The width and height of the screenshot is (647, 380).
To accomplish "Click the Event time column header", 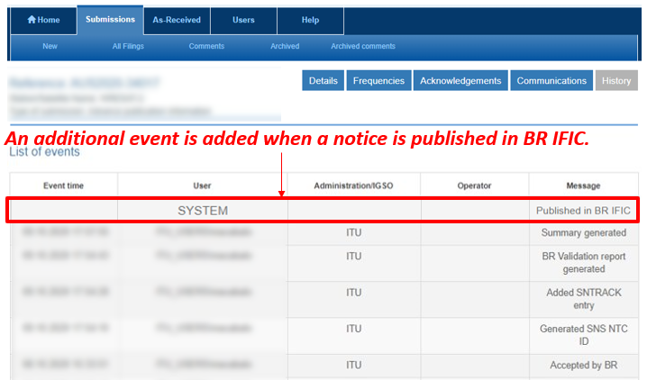I will [63, 185].
